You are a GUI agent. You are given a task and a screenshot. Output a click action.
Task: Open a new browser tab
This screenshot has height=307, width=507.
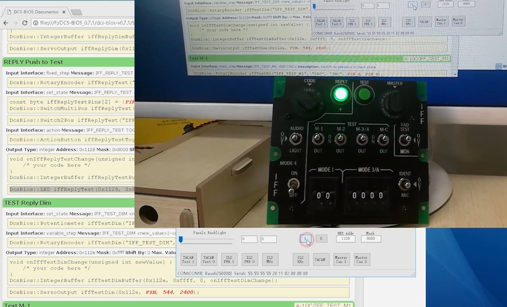tap(77, 12)
